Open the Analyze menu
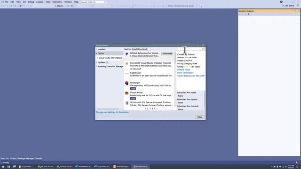This screenshot has height=169, width=301. (x=40, y=2)
